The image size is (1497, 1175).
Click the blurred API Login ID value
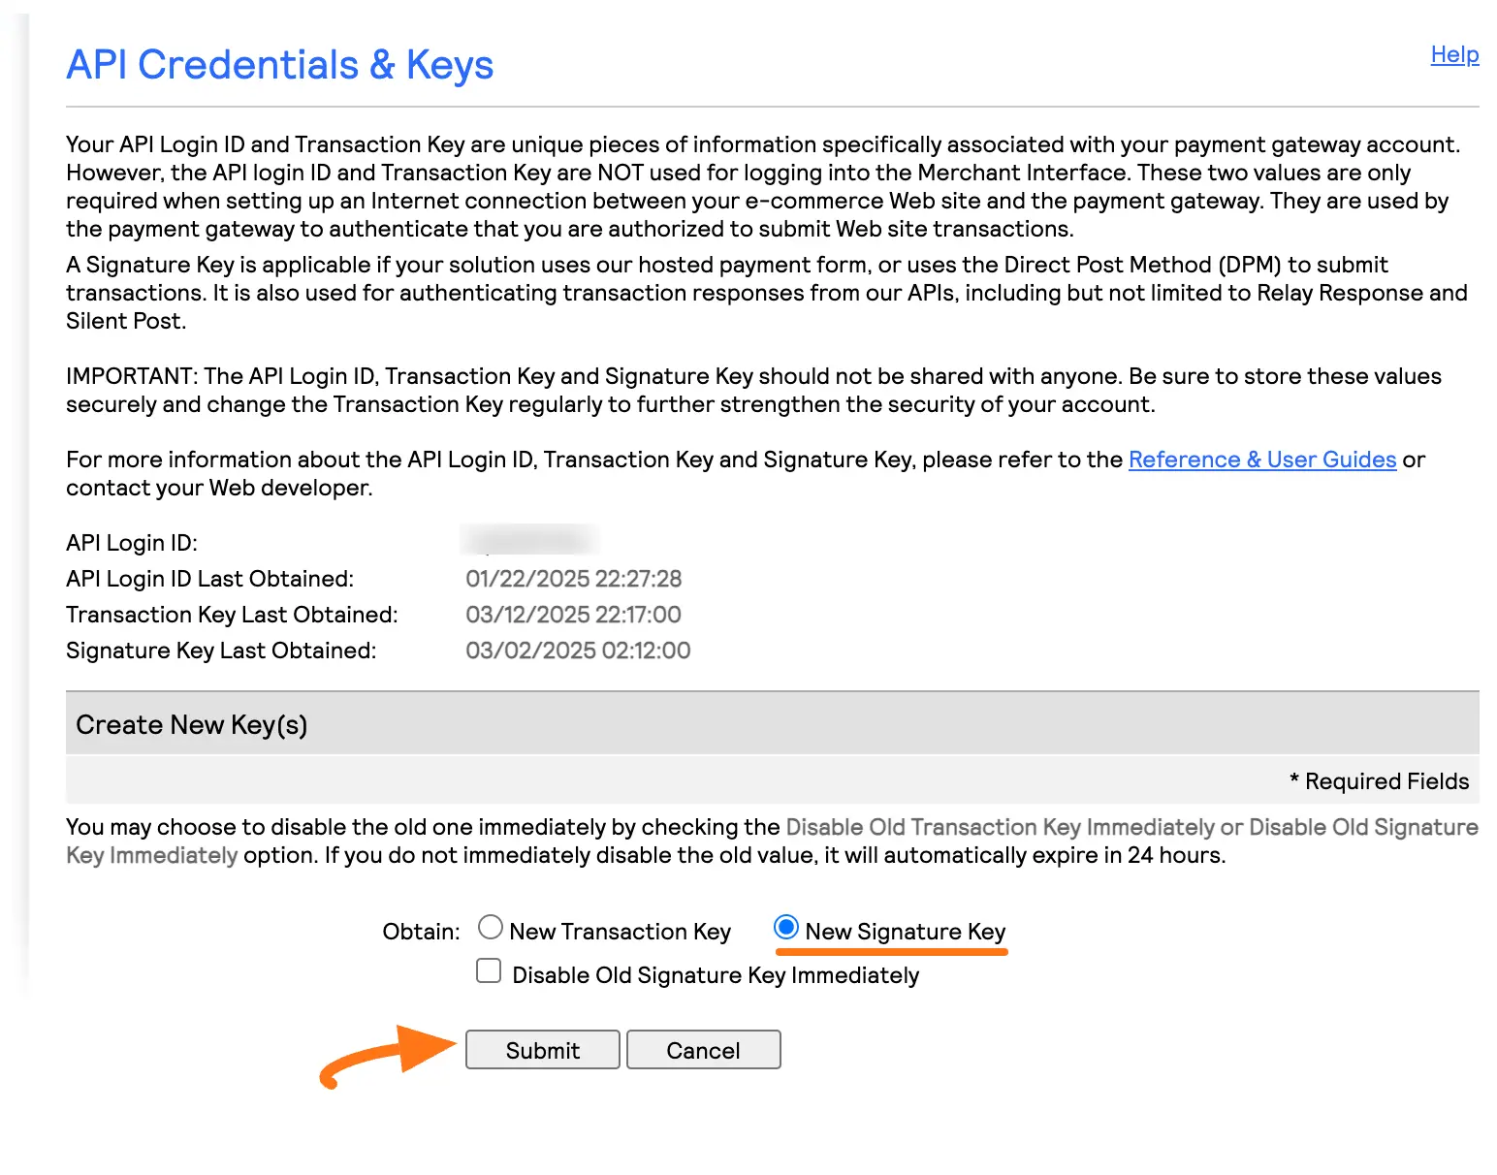pos(529,539)
